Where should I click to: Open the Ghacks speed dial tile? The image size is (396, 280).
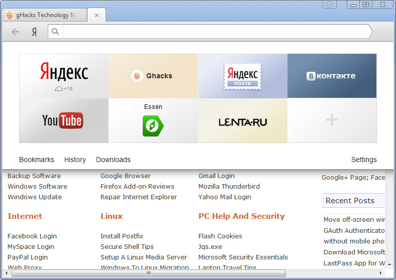point(153,76)
